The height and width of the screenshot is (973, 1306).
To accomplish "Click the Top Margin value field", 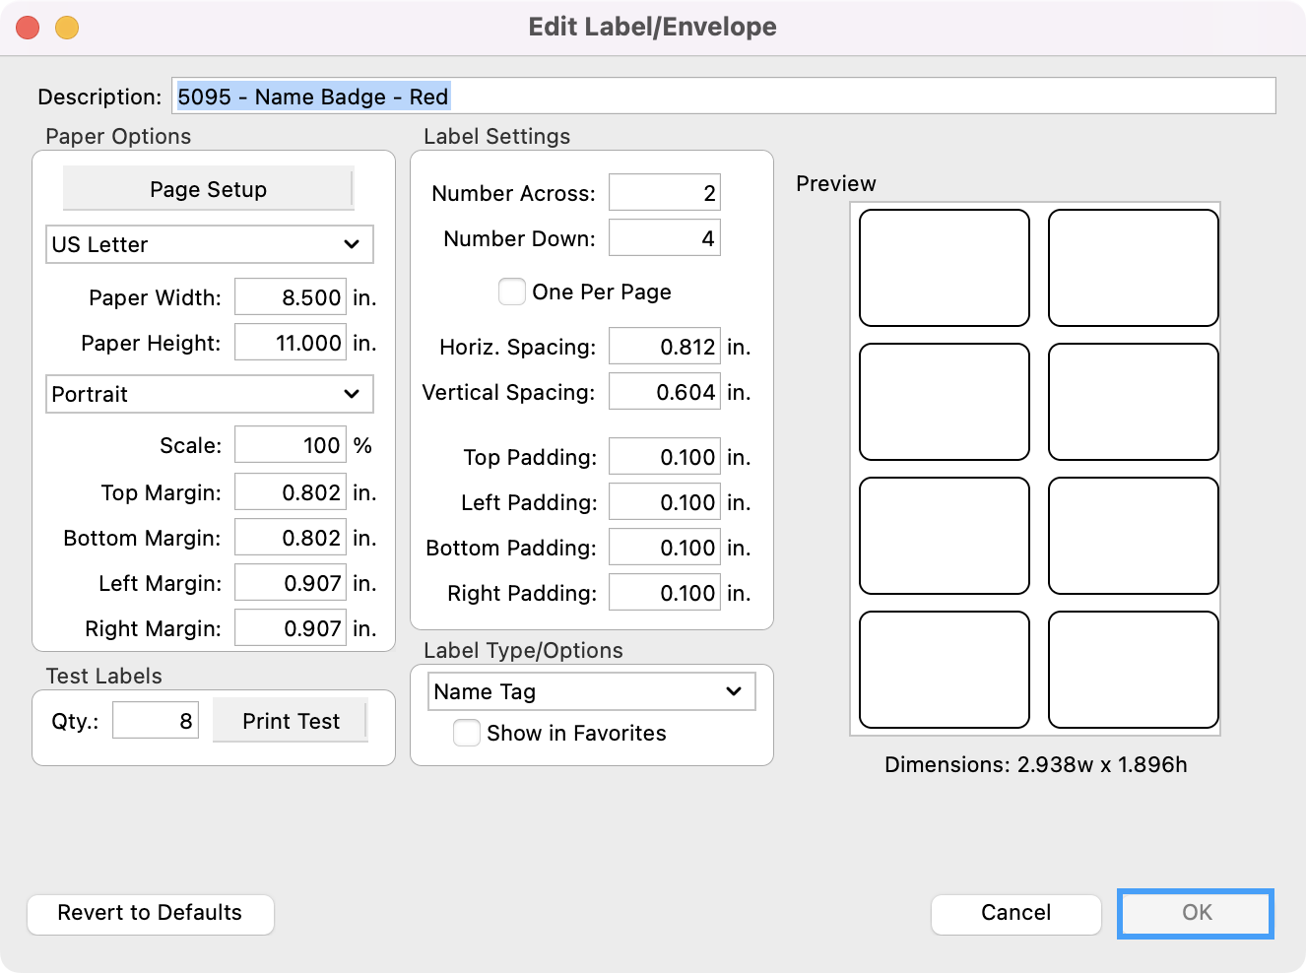I will (291, 492).
